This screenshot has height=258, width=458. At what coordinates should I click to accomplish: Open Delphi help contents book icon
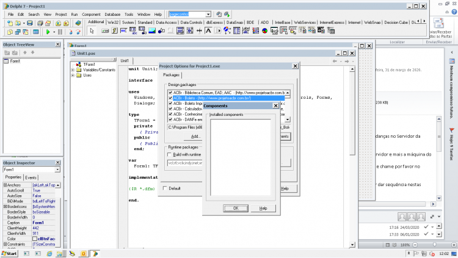click(78, 23)
